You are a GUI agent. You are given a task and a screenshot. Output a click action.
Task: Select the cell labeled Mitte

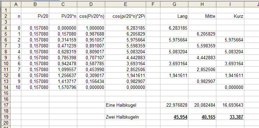pyautogui.click(x=202, y=16)
